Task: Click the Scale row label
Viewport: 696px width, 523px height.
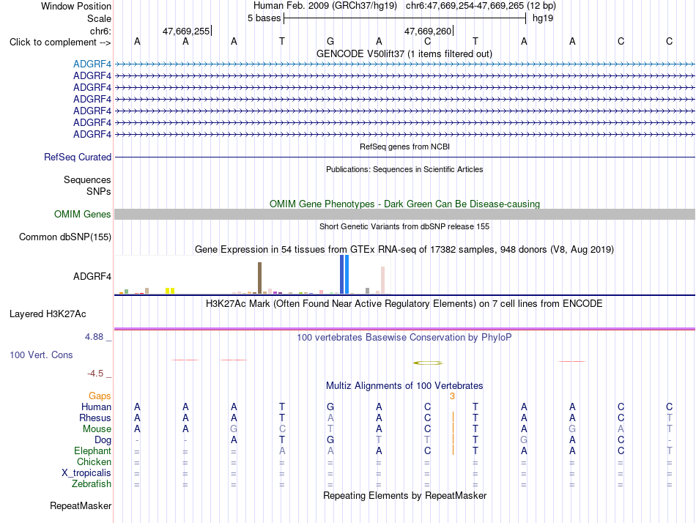Action: [99, 18]
